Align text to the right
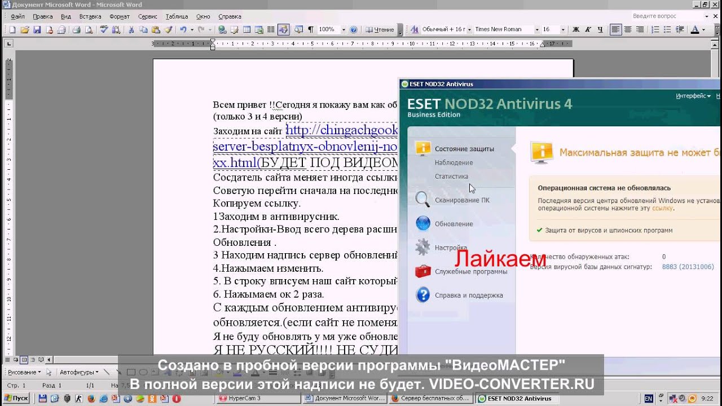The height and width of the screenshot is (406, 722). click(x=640, y=29)
